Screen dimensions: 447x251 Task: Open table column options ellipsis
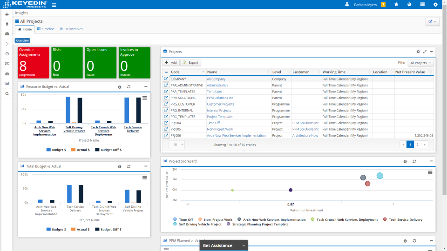[x=166, y=73]
